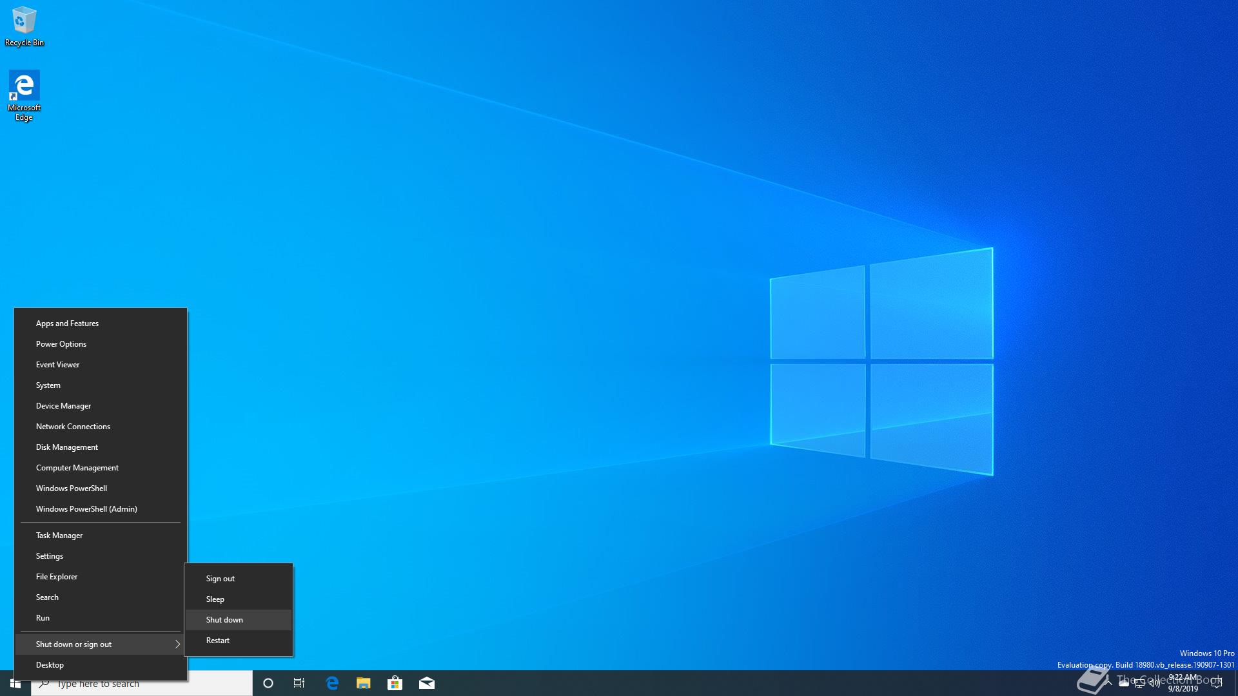
Task: Select Shut down in power submenu
Action: (224, 620)
